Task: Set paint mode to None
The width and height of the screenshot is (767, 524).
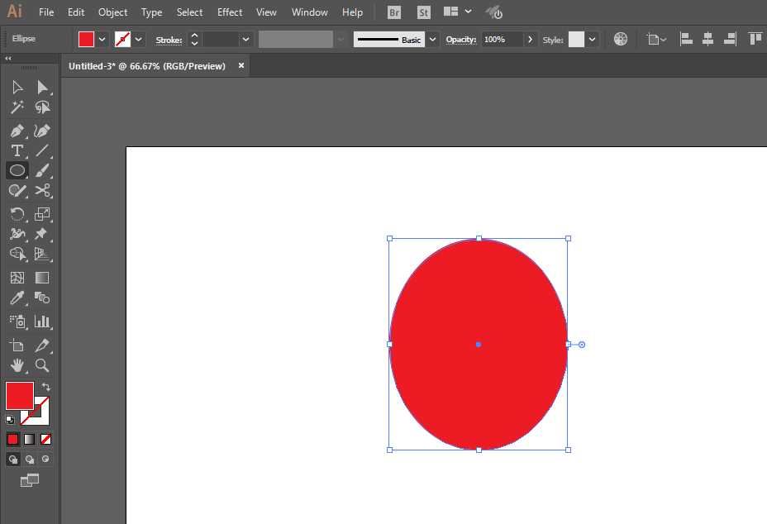Action: (46, 439)
